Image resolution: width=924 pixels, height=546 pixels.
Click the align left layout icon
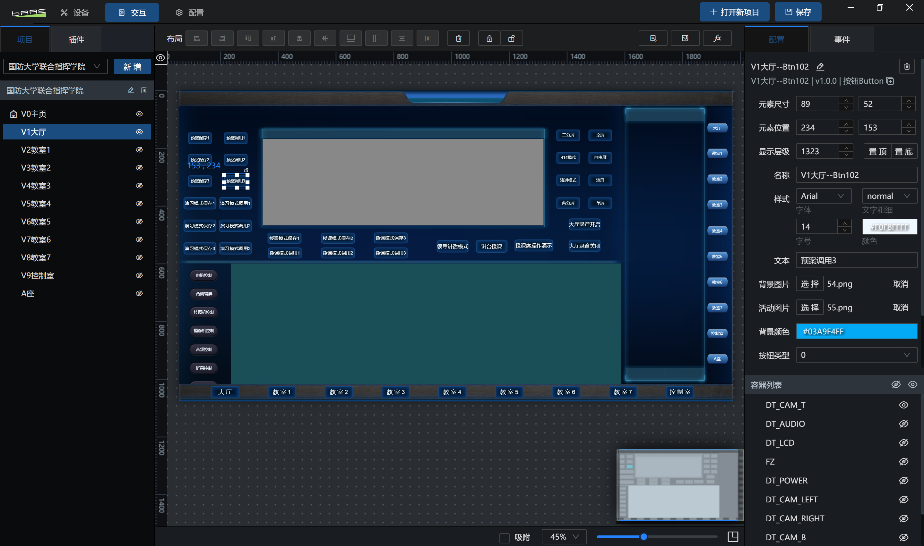click(197, 38)
